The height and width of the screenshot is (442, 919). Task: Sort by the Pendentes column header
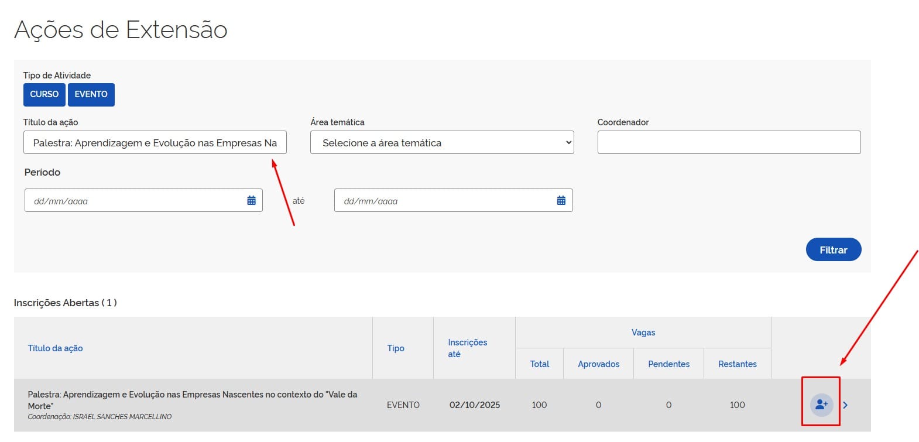(668, 364)
